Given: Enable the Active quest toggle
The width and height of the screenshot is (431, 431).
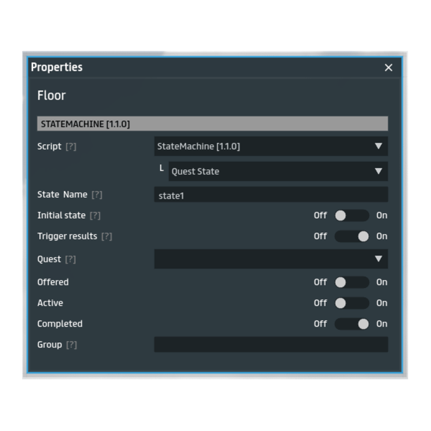Looking at the screenshot, I should 351,303.
